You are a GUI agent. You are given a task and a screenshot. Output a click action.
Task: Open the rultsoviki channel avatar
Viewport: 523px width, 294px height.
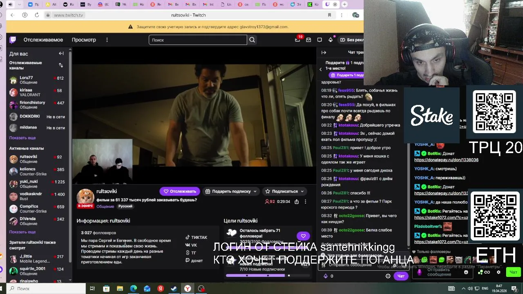pos(85,198)
